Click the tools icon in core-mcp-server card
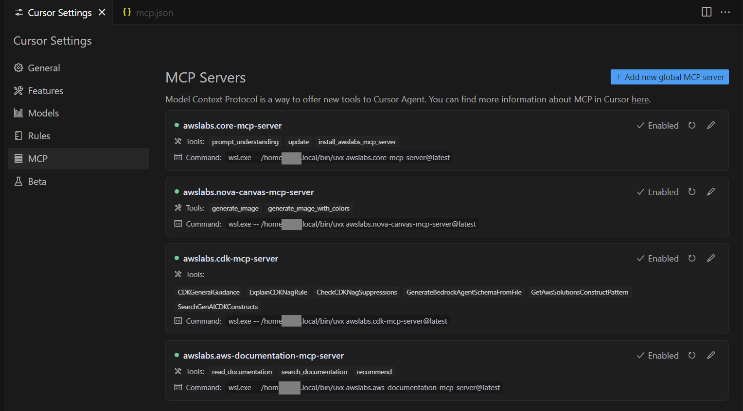This screenshot has width=743, height=411. 178,142
